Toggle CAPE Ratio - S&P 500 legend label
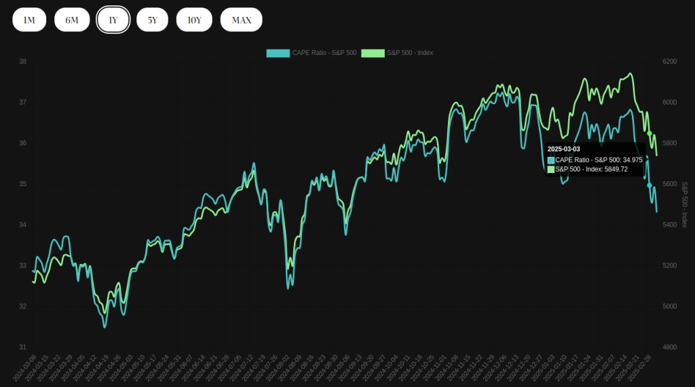This screenshot has width=695, height=387. [324, 53]
